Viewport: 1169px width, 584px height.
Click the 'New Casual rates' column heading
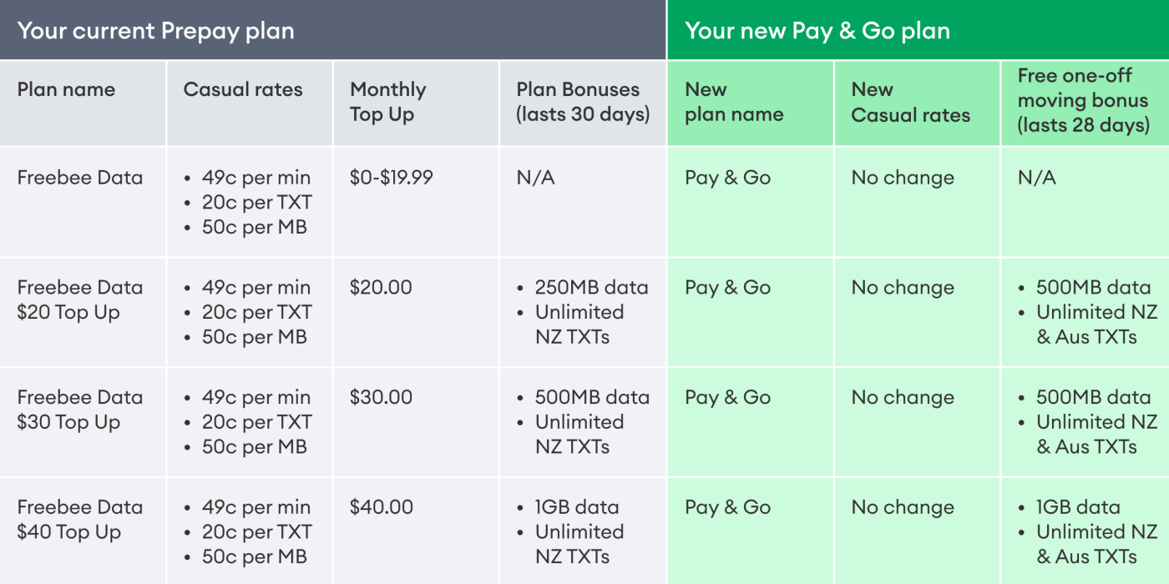pos(910,102)
